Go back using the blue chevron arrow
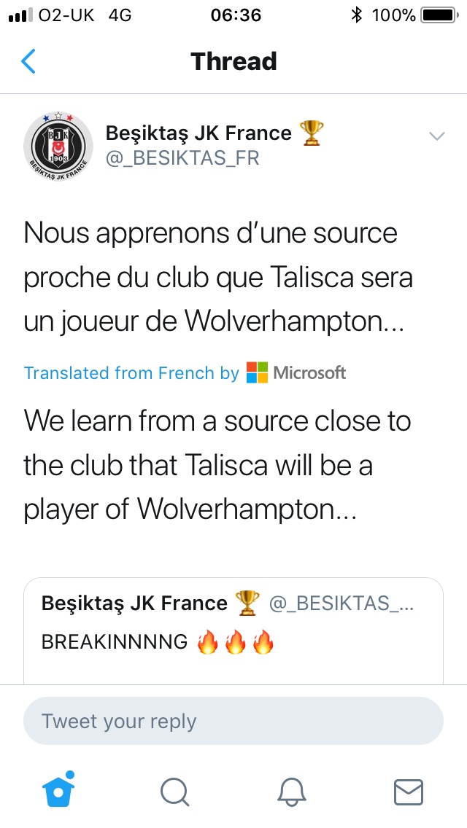 pyautogui.click(x=28, y=61)
